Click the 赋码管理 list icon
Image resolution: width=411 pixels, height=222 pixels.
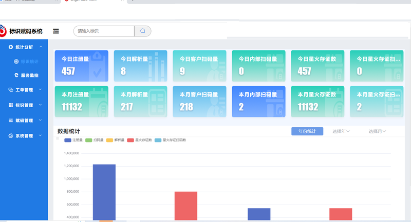[x=11, y=120]
